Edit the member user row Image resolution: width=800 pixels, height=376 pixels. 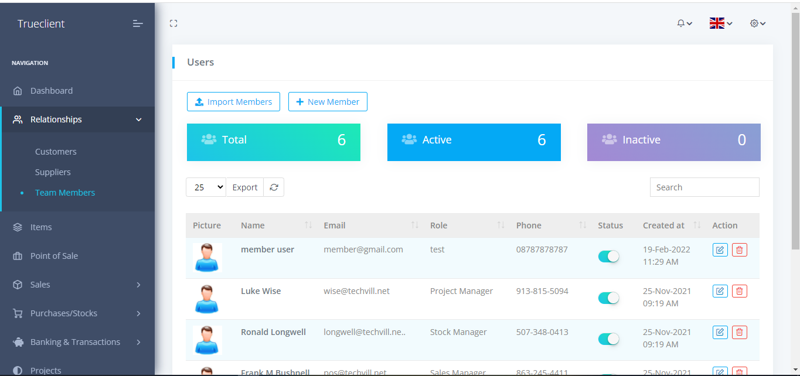pyautogui.click(x=720, y=250)
